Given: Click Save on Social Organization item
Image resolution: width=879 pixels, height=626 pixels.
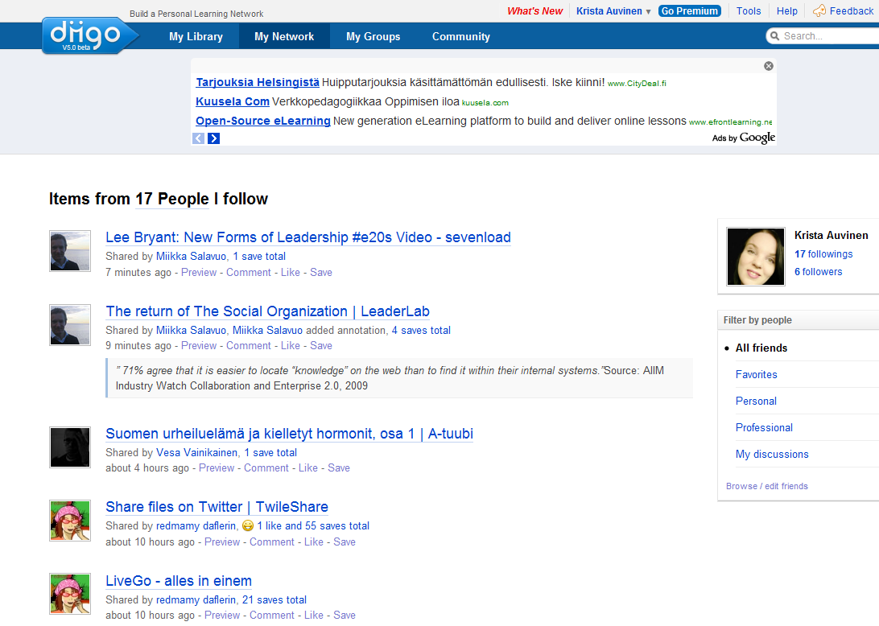Looking at the screenshot, I should [x=321, y=346].
